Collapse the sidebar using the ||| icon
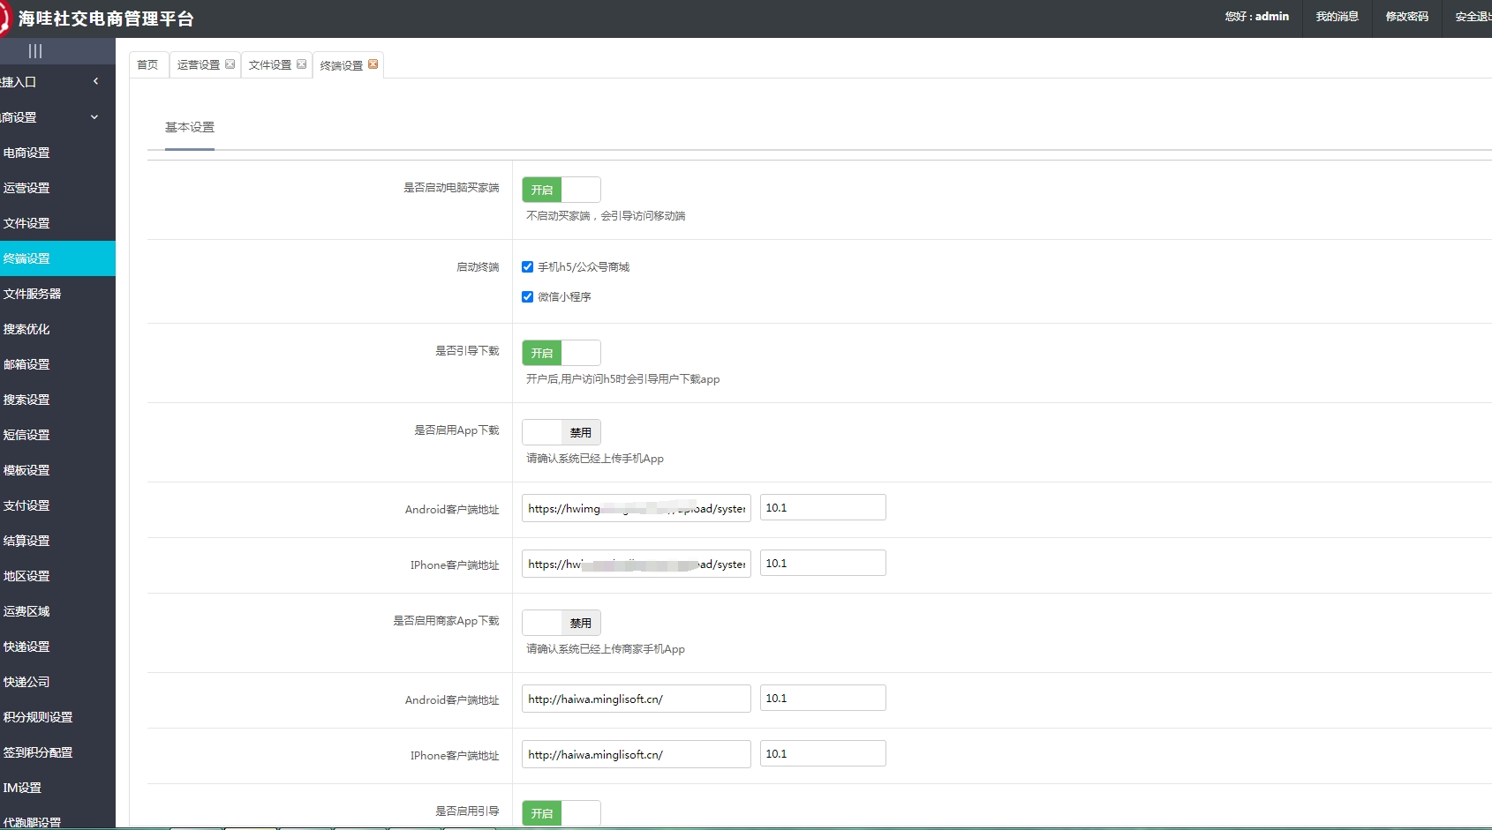The image size is (1492, 830). [x=35, y=51]
